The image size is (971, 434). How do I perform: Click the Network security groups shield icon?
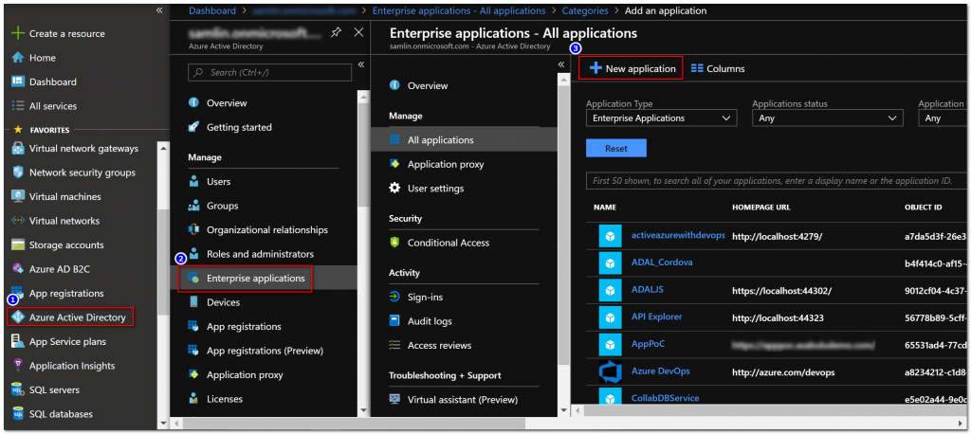(18, 172)
